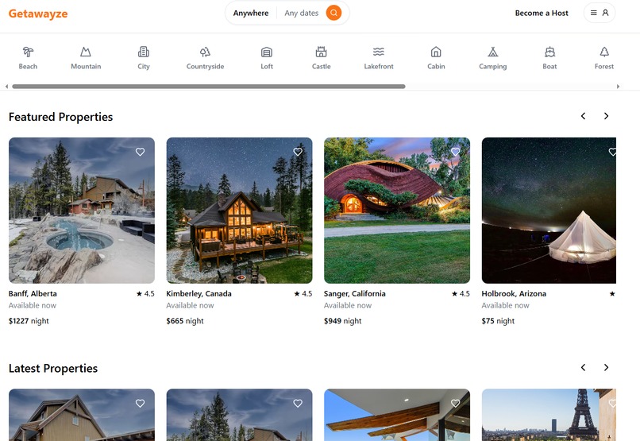This screenshot has height=441, width=640.
Task: Click the Banff, Alberta title
Action: 33,293
